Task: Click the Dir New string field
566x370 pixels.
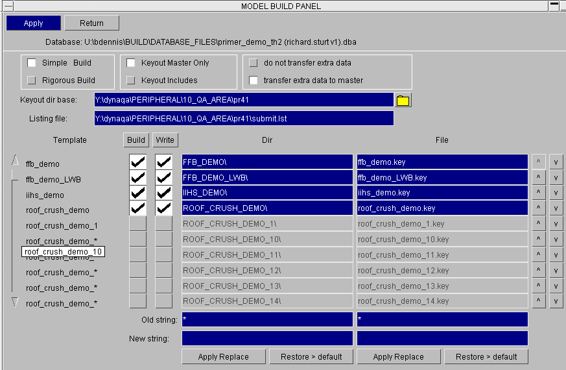Action: click(x=267, y=338)
